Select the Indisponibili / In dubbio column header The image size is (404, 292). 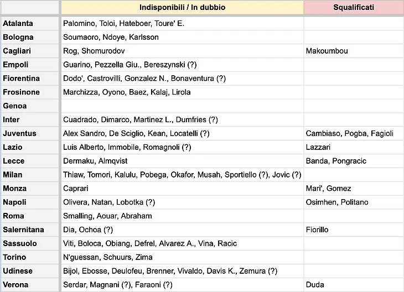[x=183, y=7]
